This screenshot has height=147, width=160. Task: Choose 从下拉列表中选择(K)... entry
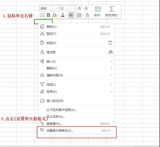[x=76, y=110]
